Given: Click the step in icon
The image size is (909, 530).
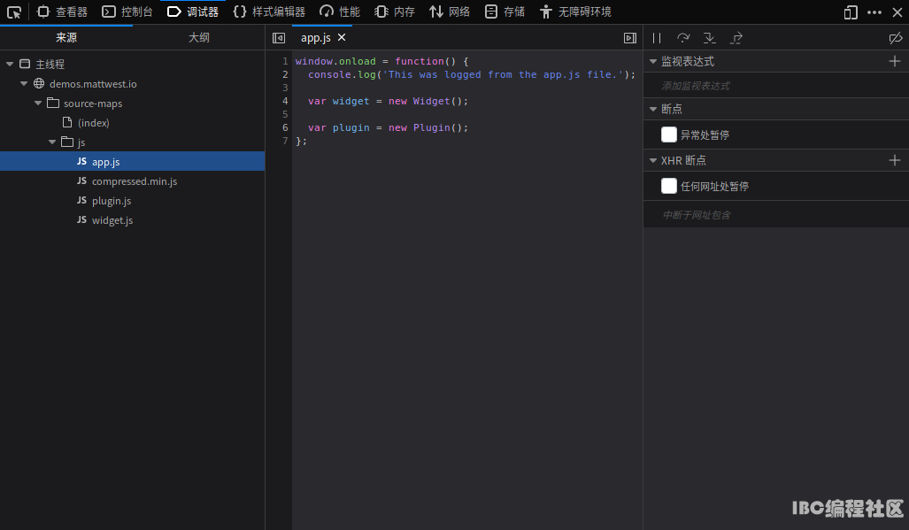Looking at the screenshot, I should [x=709, y=38].
